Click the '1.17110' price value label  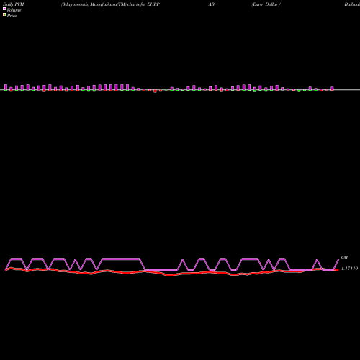[x=349, y=269]
